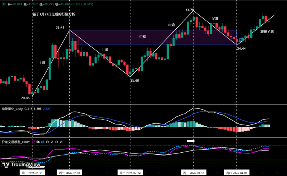This screenshot has height=176, width=287.
Task: Select the II 浪 wave label
Action: (105, 50)
